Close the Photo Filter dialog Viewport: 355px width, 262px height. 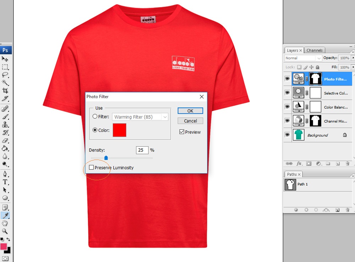click(202, 97)
